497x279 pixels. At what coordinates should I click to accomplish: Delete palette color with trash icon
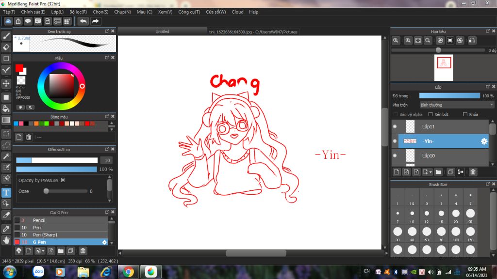point(29,137)
